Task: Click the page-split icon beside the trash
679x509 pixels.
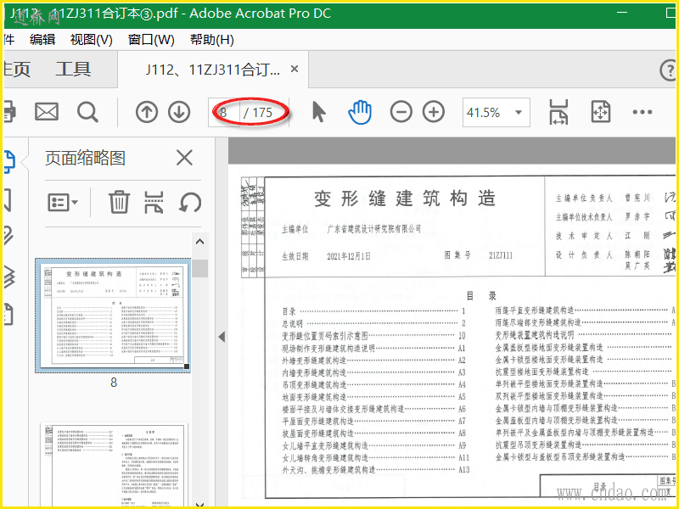Action: coord(154,202)
